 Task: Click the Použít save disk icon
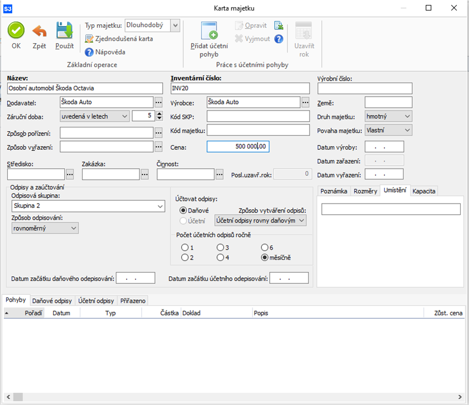coord(64,30)
